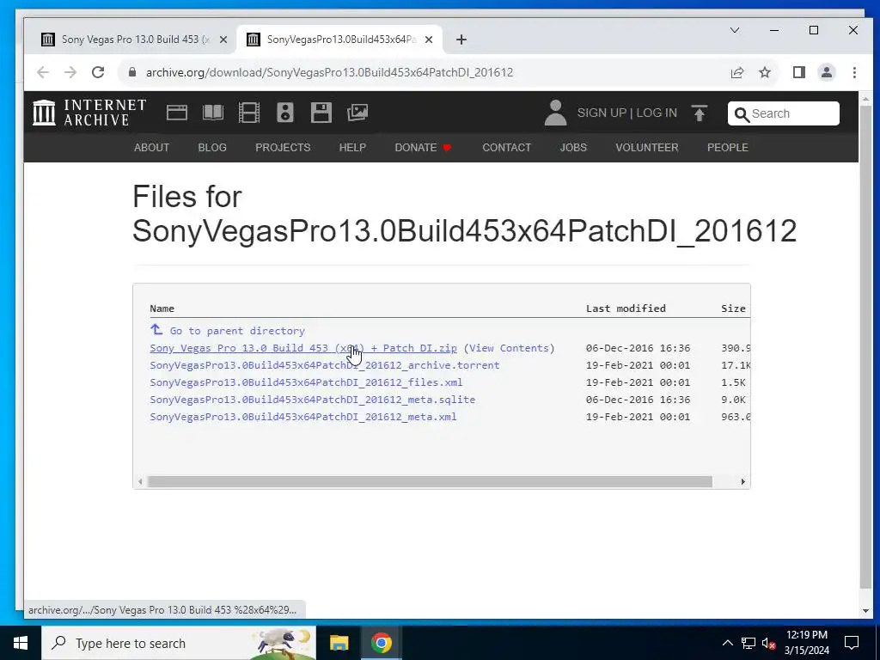
Task: Open the Images icon
Action: coord(357,113)
